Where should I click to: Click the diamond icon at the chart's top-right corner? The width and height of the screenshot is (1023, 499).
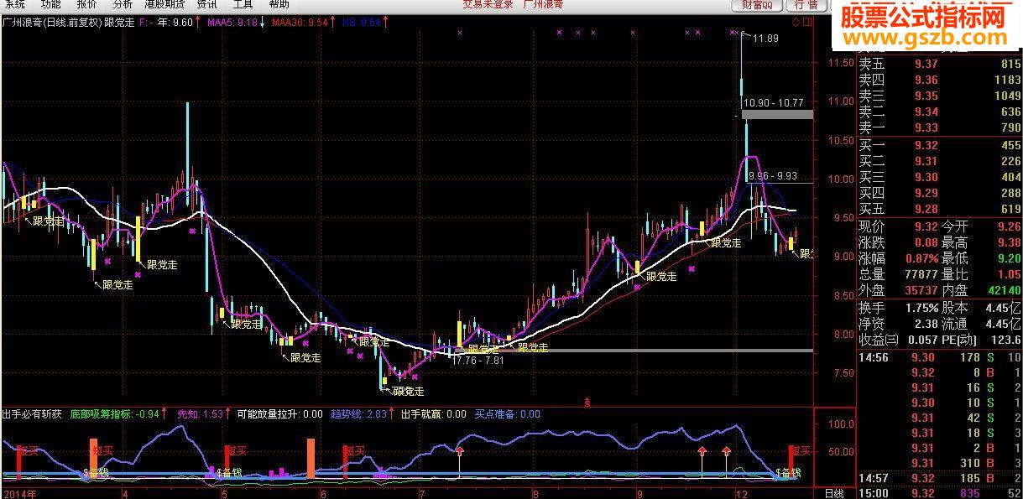796,22
